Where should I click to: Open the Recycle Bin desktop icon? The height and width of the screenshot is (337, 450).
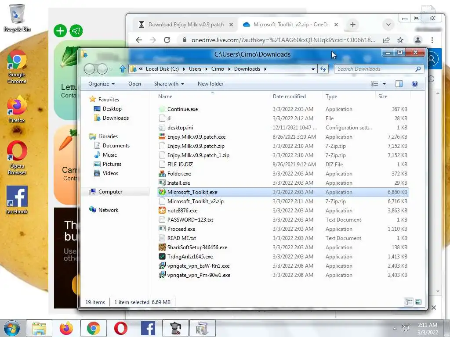[x=17, y=18]
